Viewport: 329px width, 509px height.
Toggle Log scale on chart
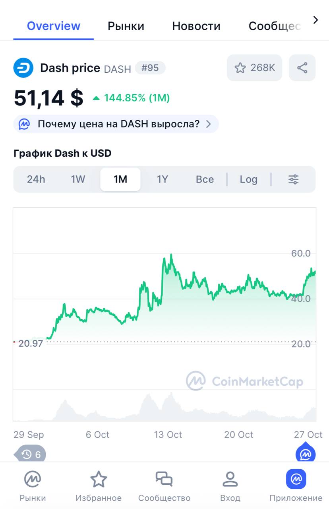click(x=248, y=179)
